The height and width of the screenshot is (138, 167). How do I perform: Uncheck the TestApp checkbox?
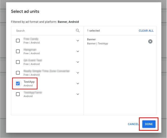(18, 83)
